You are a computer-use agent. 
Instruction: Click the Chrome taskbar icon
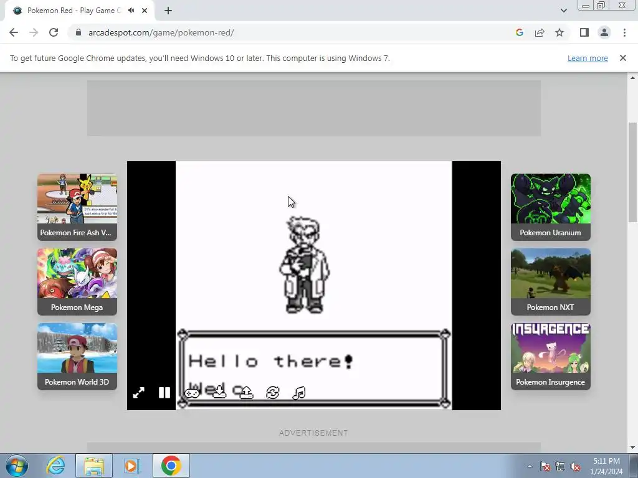point(171,466)
